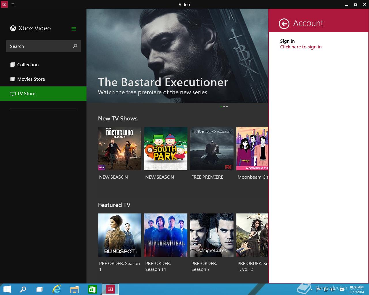Screen dimensions: 369x295
Task: Click the TV screen icon for TV Store
Action: 13,94
